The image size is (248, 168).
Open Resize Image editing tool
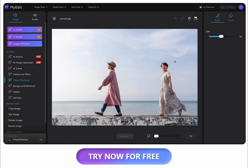click(x=15, y=126)
